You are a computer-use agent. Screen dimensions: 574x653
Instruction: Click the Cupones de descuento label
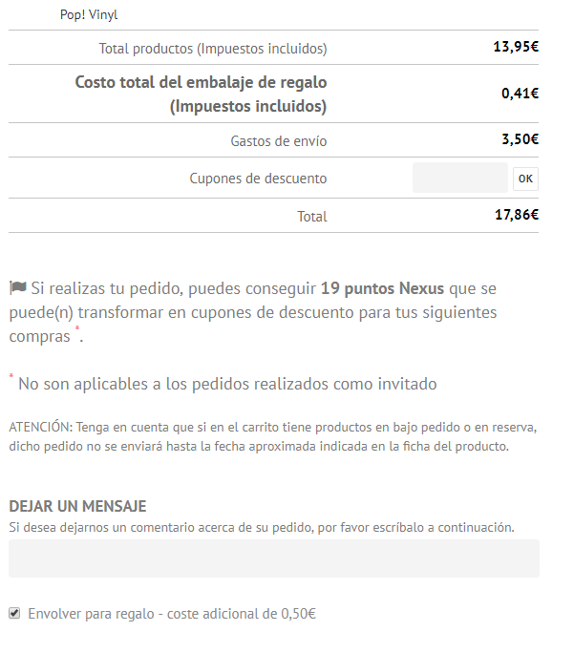click(x=258, y=179)
